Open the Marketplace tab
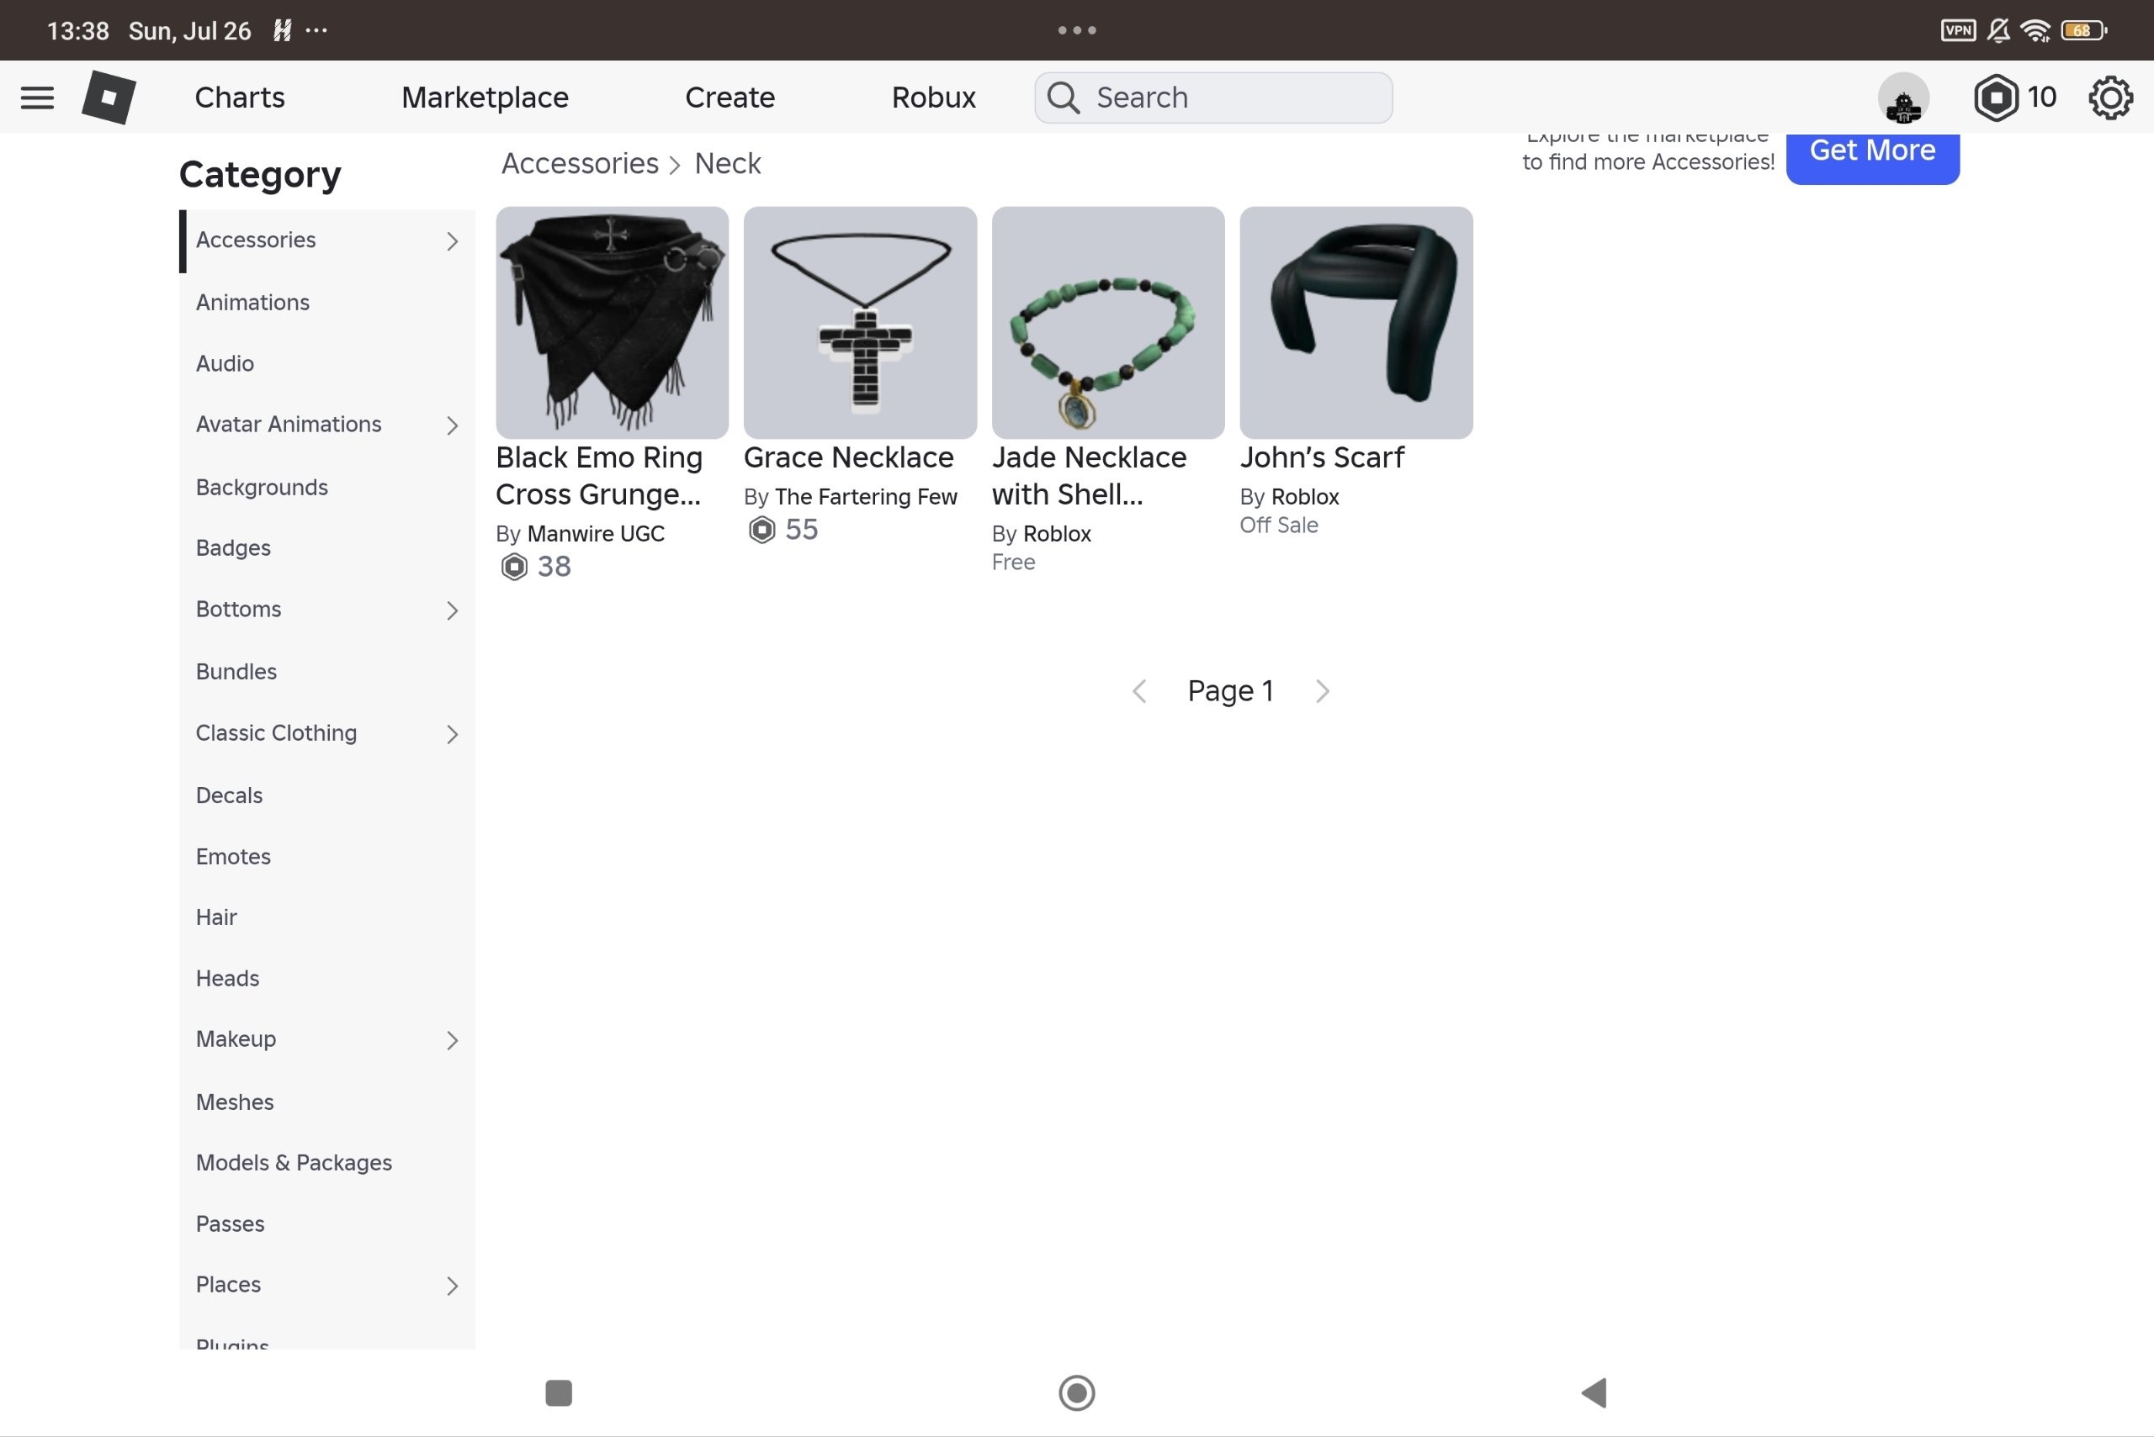The height and width of the screenshot is (1437, 2154). (485, 98)
